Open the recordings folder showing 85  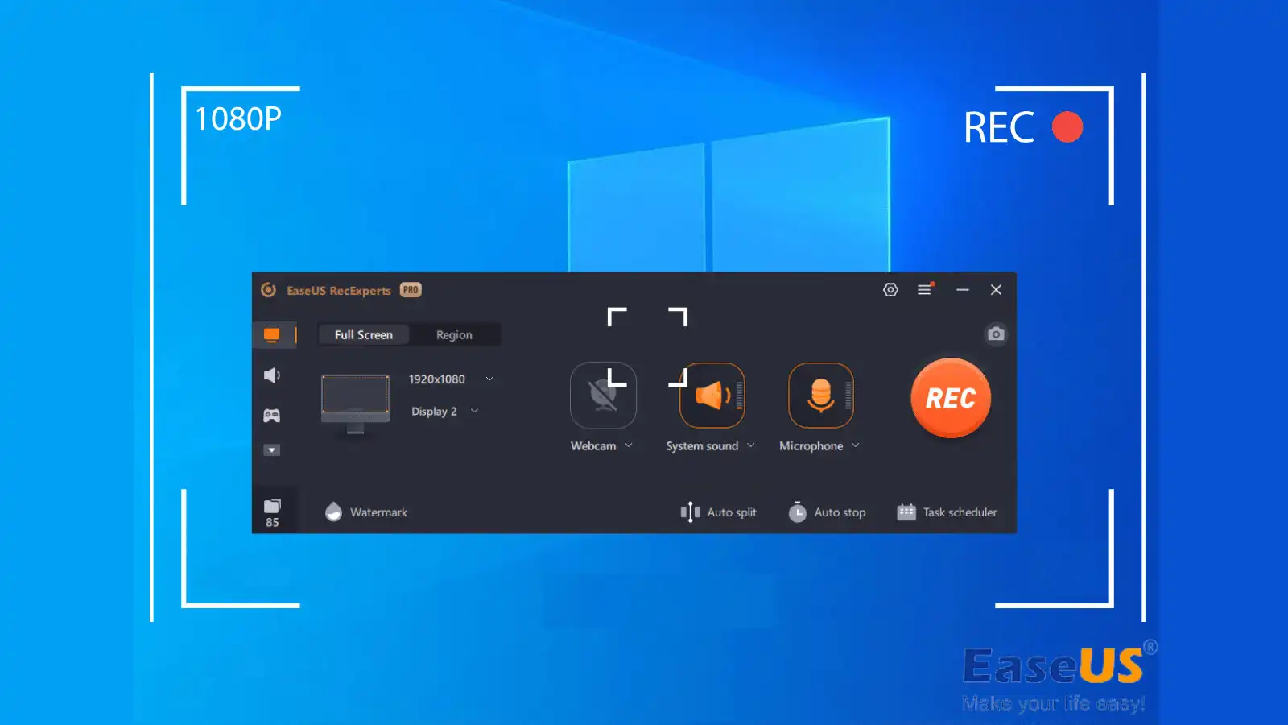pos(272,511)
